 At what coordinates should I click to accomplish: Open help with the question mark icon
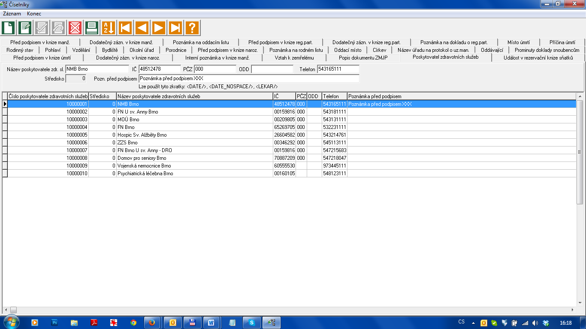(x=192, y=28)
